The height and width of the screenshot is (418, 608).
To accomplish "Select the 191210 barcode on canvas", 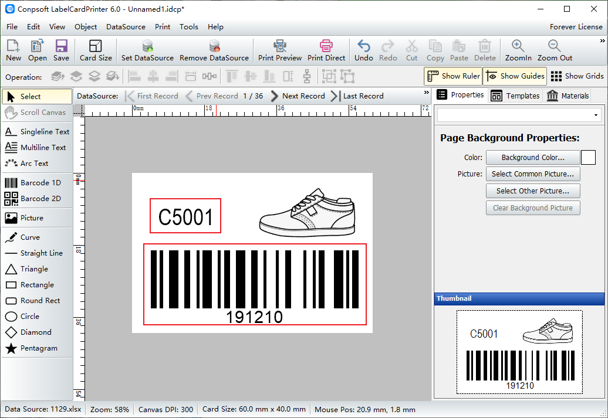I will [x=255, y=284].
